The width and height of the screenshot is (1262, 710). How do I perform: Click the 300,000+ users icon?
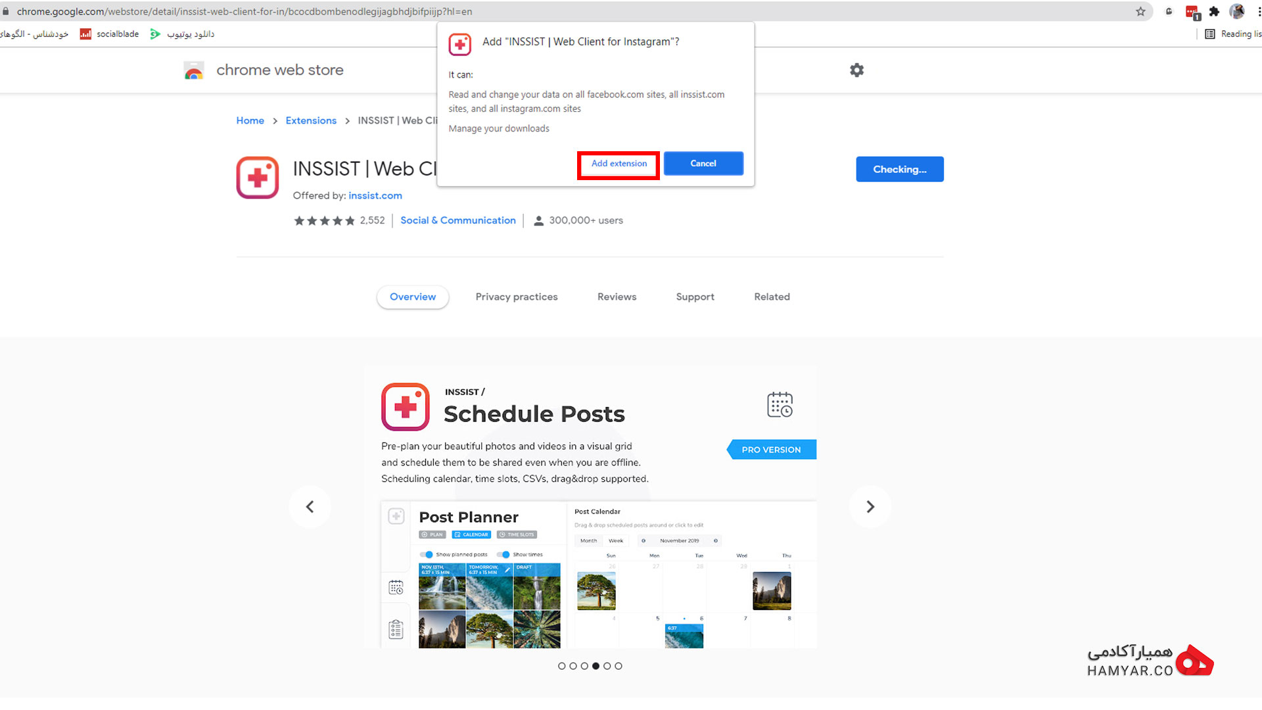[x=538, y=220]
